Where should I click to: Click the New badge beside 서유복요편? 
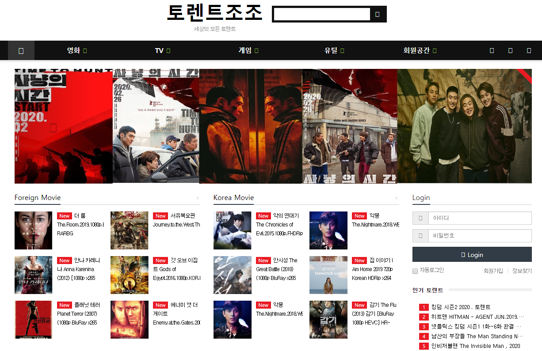160,216
